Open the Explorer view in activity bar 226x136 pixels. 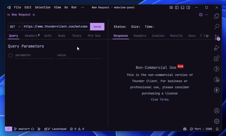coord(216,16)
